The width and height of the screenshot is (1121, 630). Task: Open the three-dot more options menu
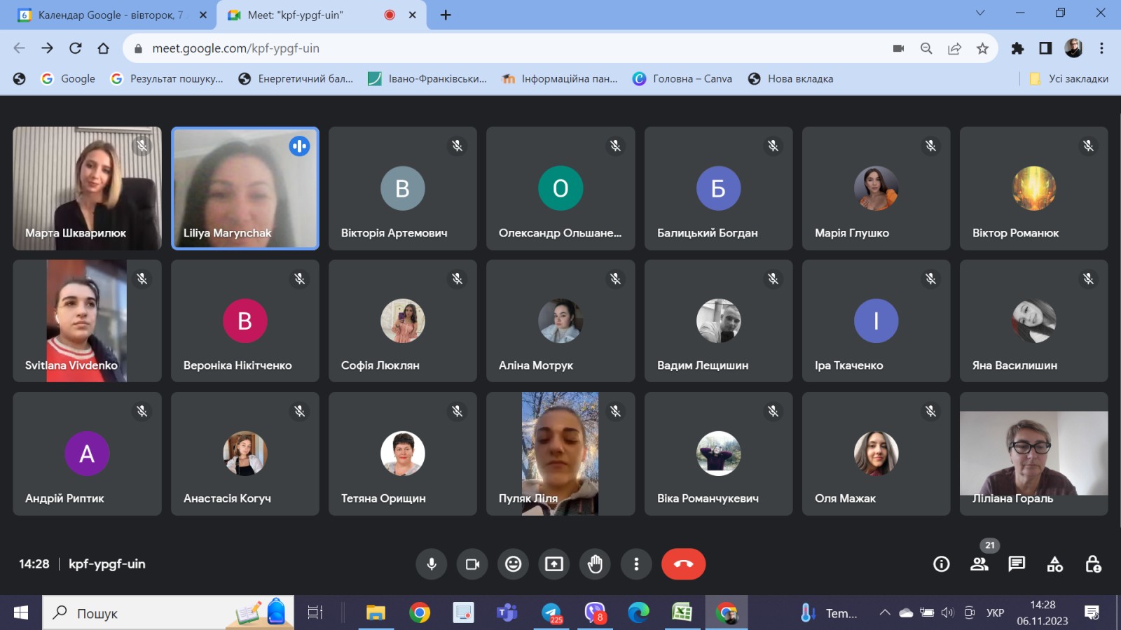click(x=636, y=564)
